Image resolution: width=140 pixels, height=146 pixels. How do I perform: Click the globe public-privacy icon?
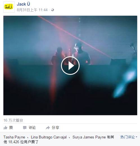(x=53, y=10)
